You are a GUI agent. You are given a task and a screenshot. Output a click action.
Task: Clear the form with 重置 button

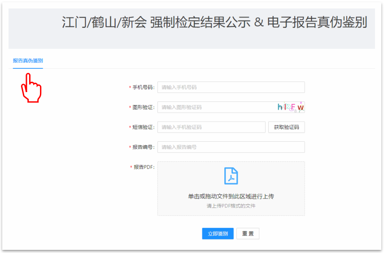tap(248, 234)
